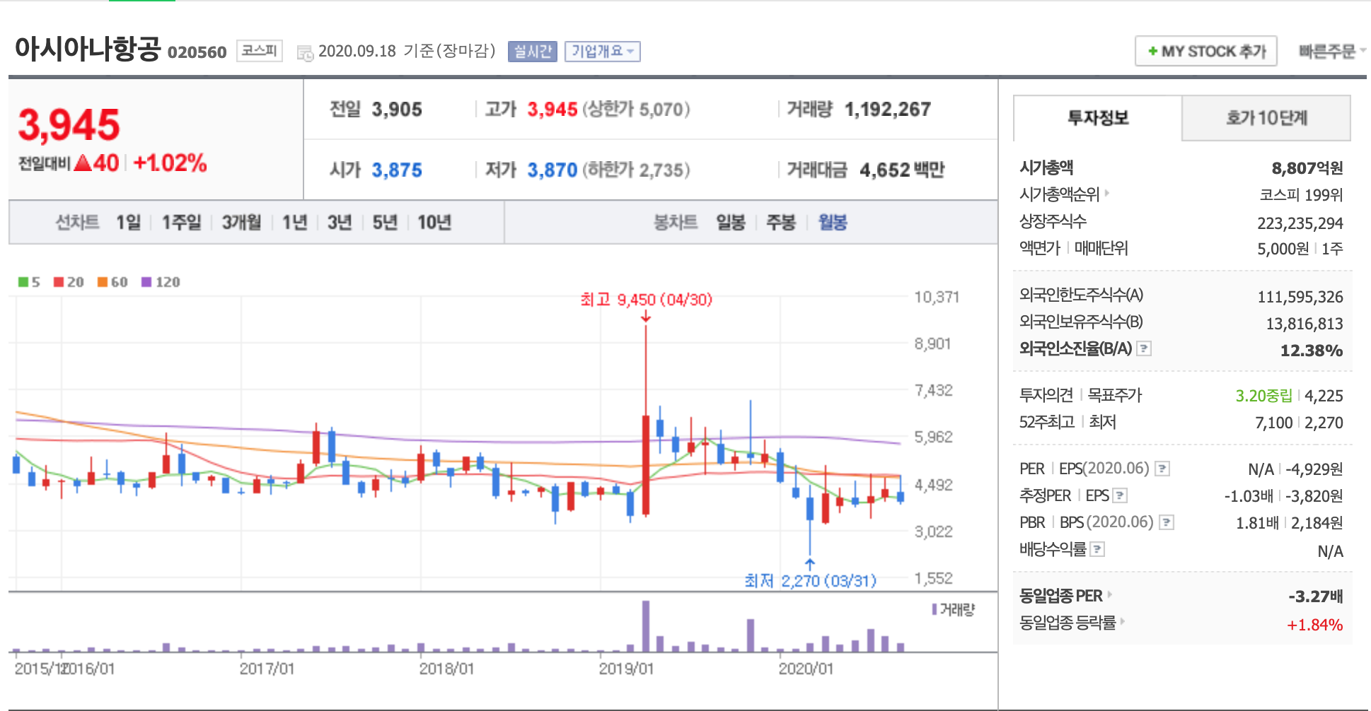Click the tallest volume bar in the 거래량 chart
Image resolution: width=1371 pixels, height=711 pixels.
(x=645, y=625)
